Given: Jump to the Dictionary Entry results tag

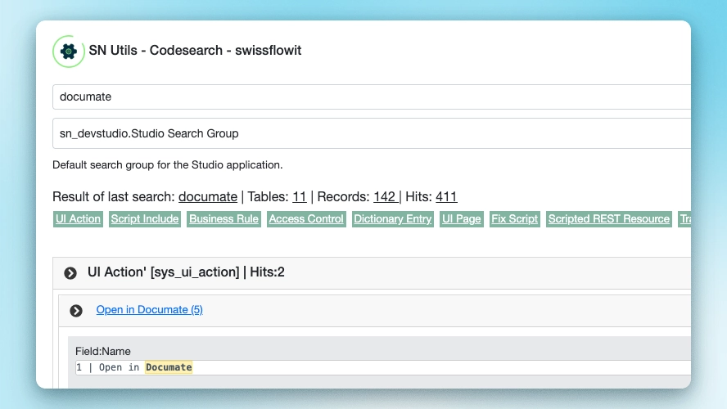Looking at the screenshot, I should tap(393, 219).
